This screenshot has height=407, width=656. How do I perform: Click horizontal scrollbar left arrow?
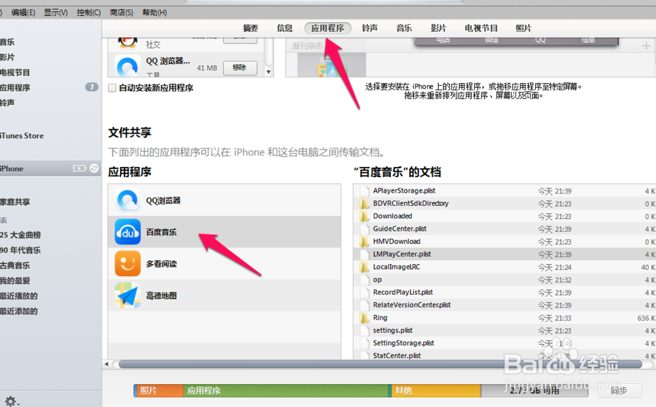click(x=106, y=364)
